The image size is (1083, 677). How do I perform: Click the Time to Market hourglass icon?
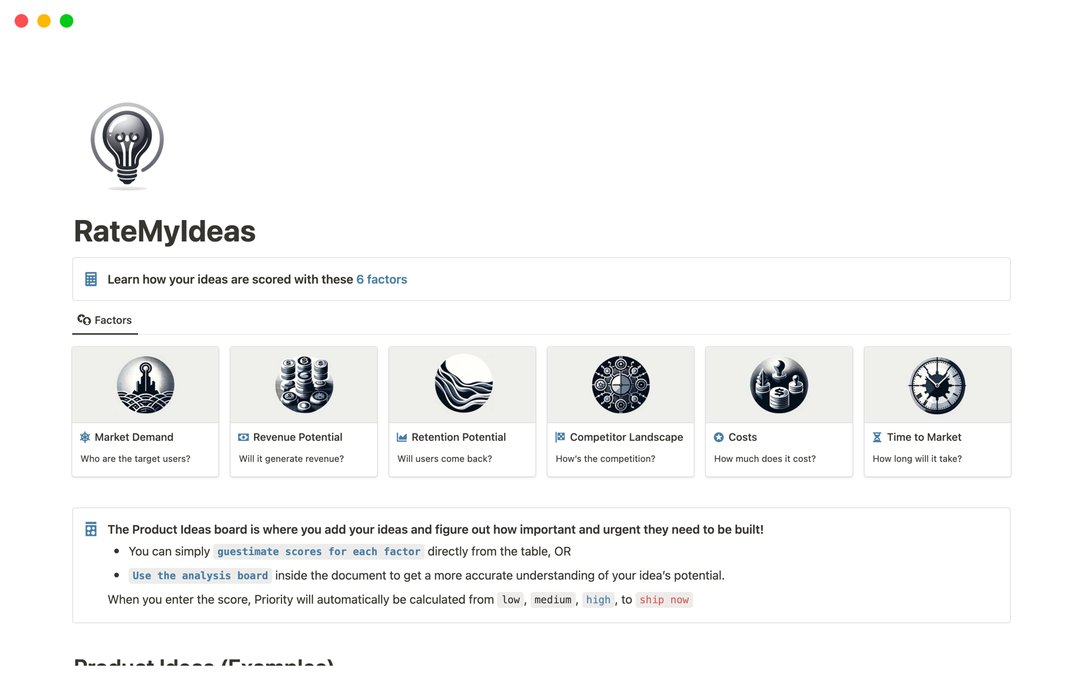coord(877,437)
